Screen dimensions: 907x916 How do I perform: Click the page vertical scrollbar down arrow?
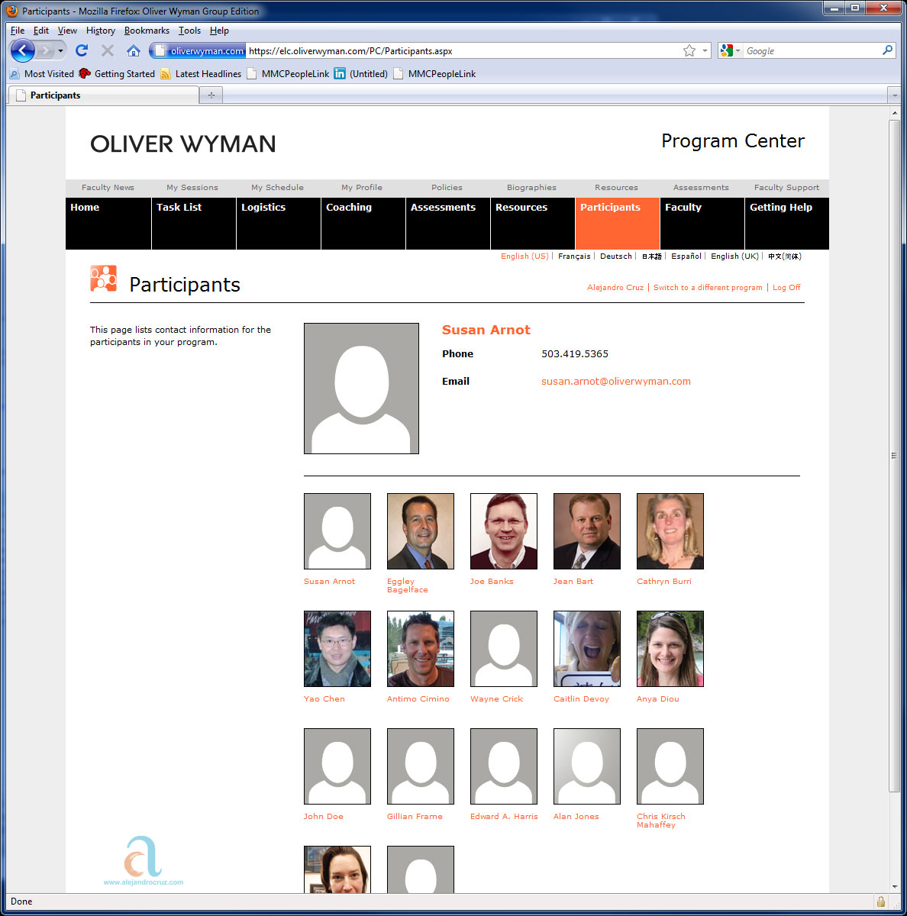pyautogui.click(x=895, y=887)
